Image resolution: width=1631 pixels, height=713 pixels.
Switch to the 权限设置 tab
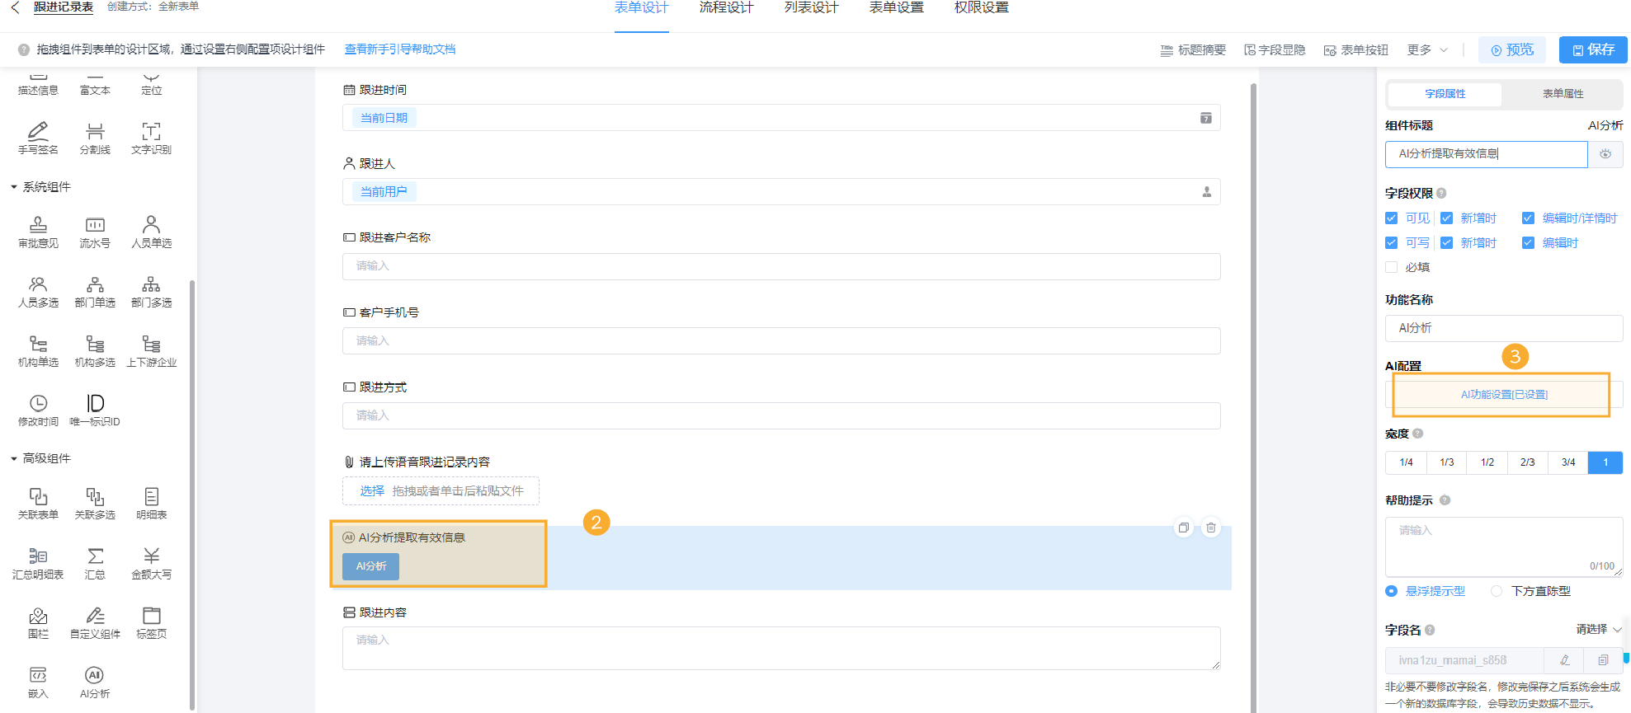pos(982,8)
